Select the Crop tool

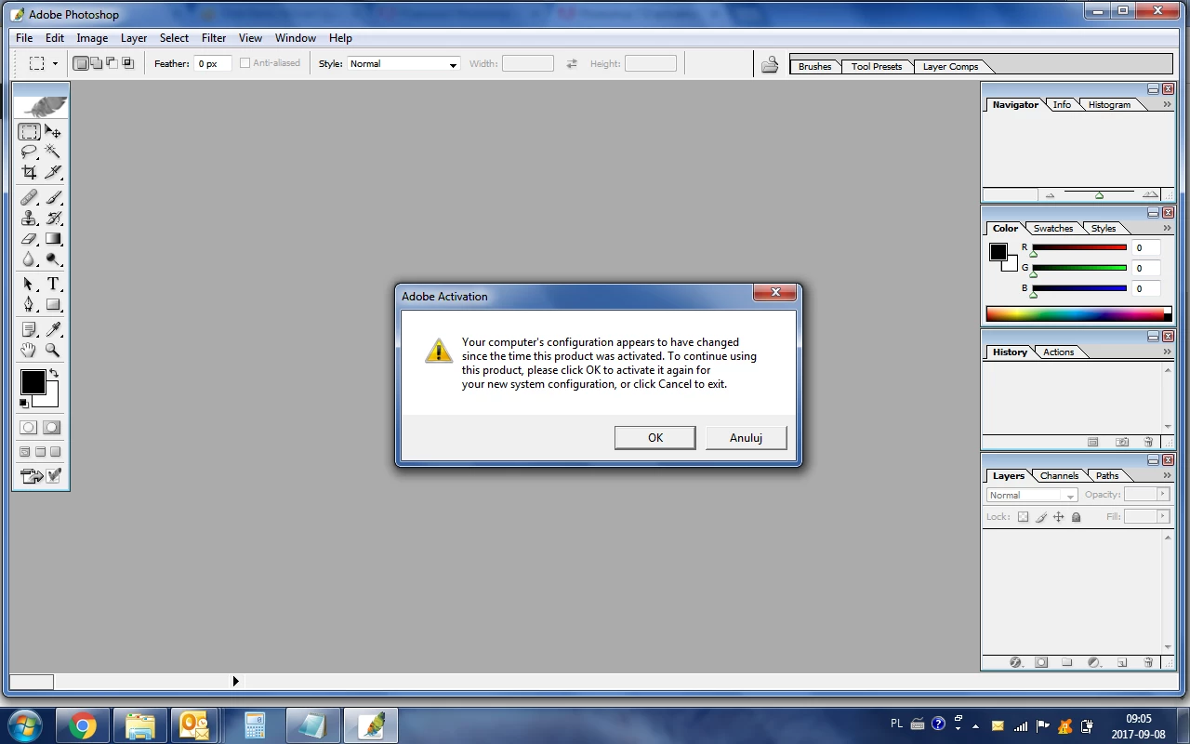point(30,172)
